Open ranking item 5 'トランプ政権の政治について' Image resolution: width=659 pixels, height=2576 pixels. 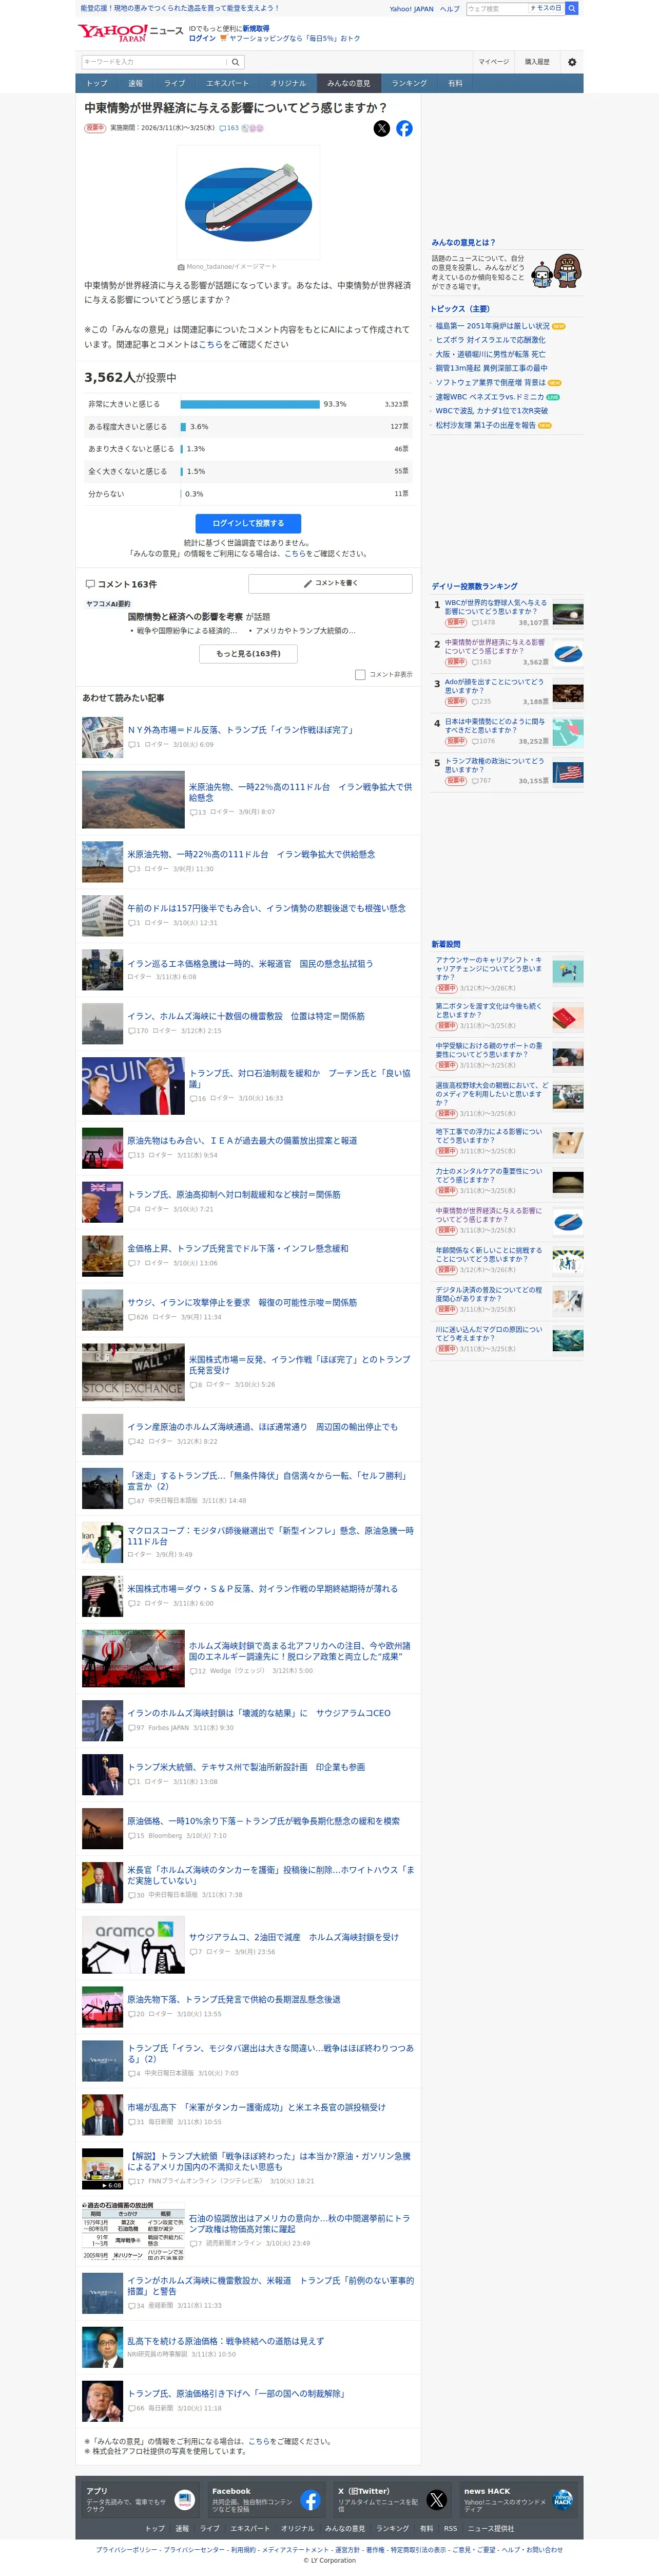[494, 766]
